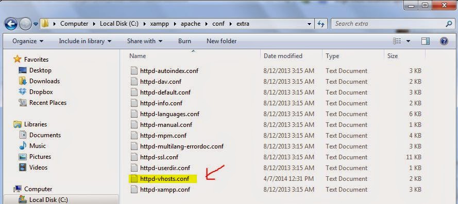
Task: Sort by Size column header
Action: (x=392, y=56)
